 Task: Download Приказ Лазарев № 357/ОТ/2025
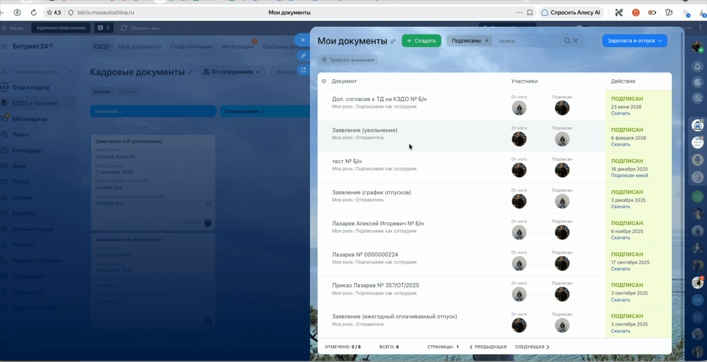point(620,300)
